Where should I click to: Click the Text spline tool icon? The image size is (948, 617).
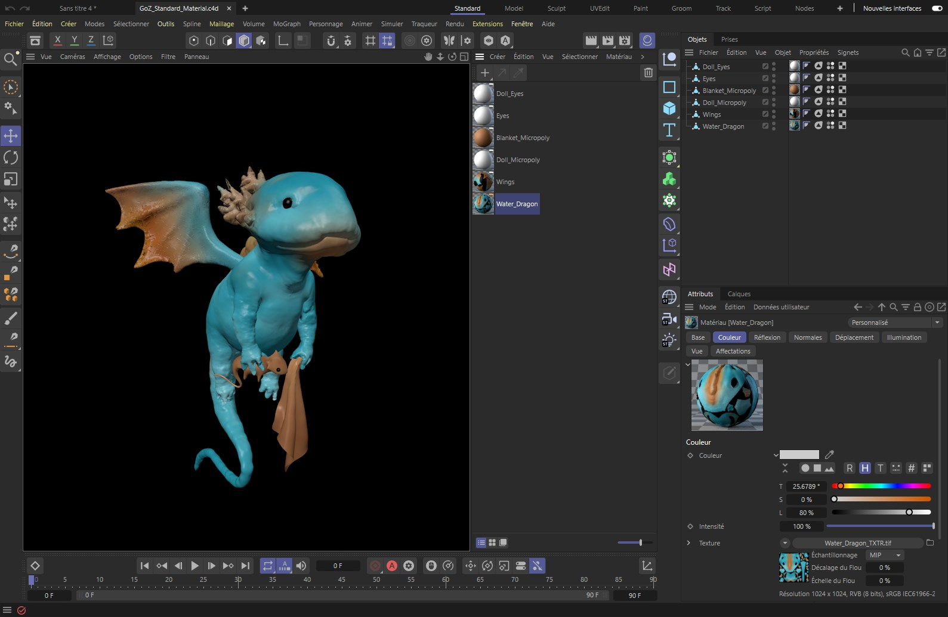coord(669,130)
